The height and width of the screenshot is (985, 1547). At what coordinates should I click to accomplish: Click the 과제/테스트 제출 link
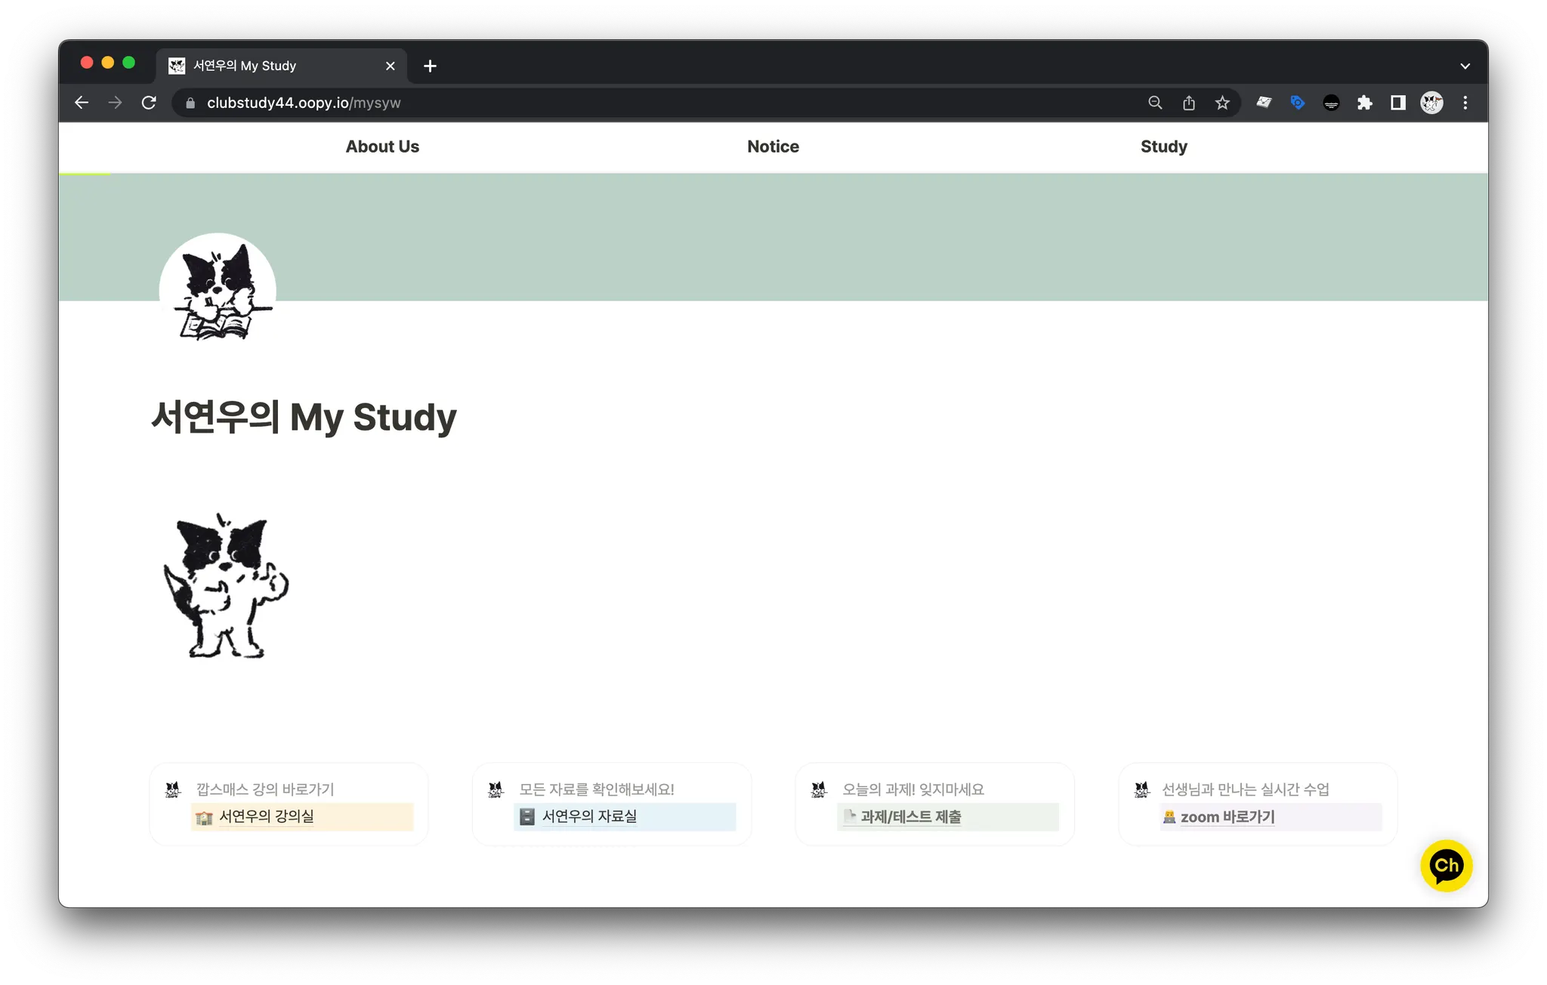click(911, 817)
